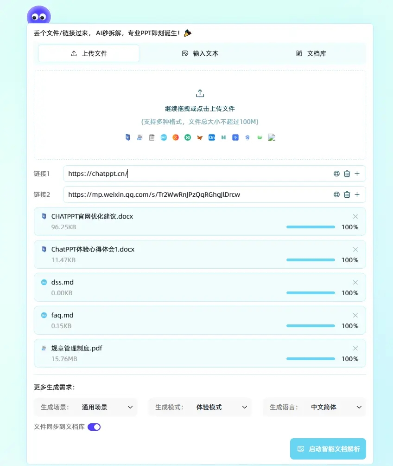Click progress bar of dss.md
The height and width of the screenshot is (466, 393).
point(311,293)
